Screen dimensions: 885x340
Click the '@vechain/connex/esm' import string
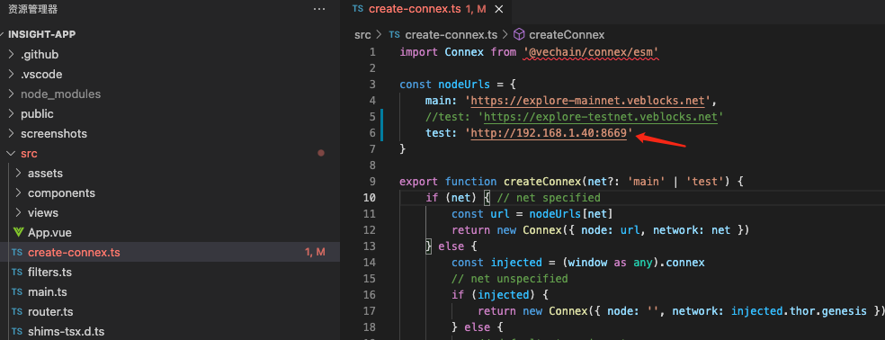(592, 52)
